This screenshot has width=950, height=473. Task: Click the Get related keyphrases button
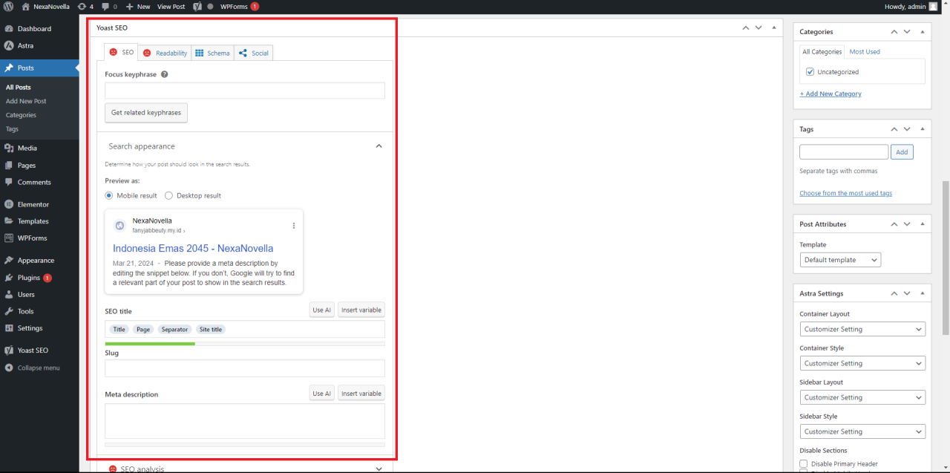point(146,113)
